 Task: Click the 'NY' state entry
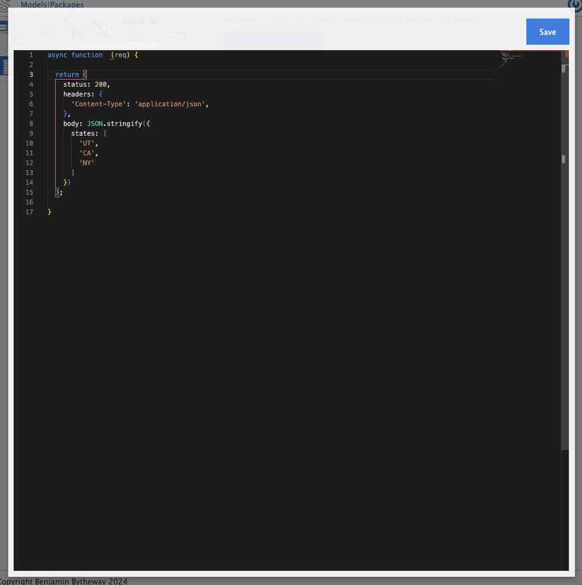87,163
